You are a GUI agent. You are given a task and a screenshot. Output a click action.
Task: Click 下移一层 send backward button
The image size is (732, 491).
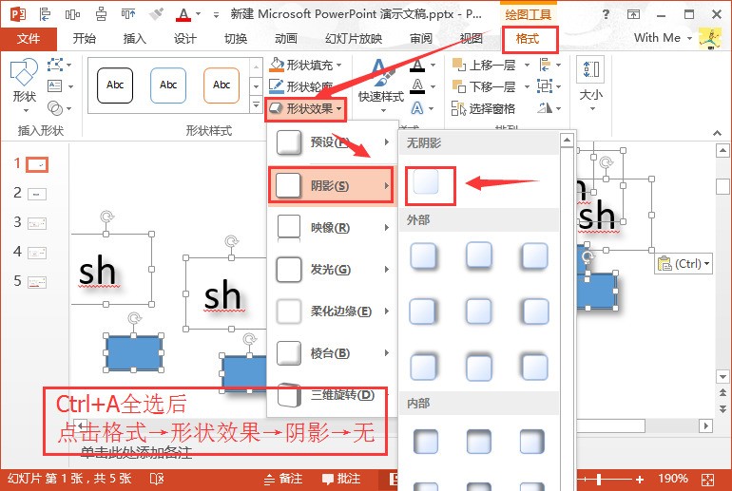[484, 86]
